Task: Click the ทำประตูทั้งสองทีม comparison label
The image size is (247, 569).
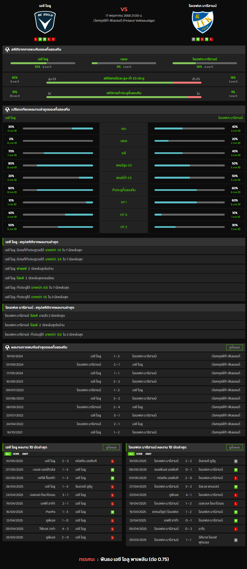Action: click(x=124, y=190)
